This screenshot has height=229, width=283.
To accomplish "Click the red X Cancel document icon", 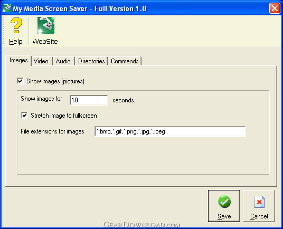I will (x=259, y=202).
